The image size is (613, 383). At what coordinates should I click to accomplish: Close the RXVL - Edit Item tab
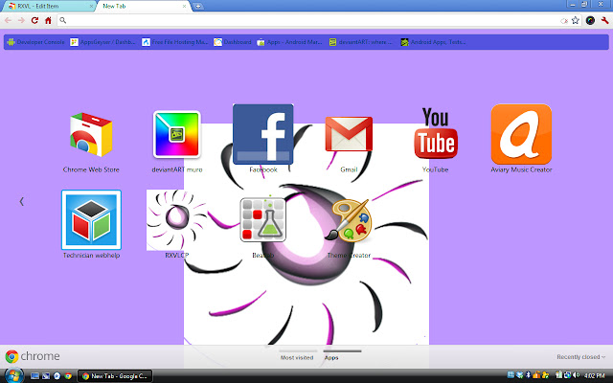[x=92, y=7]
